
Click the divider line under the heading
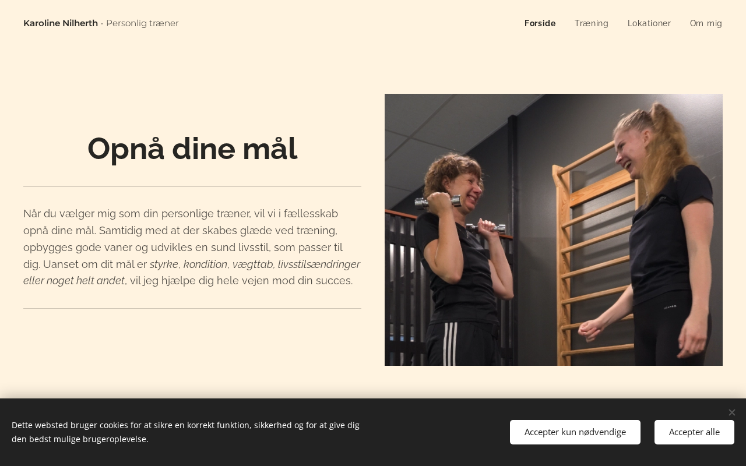pos(192,186)
